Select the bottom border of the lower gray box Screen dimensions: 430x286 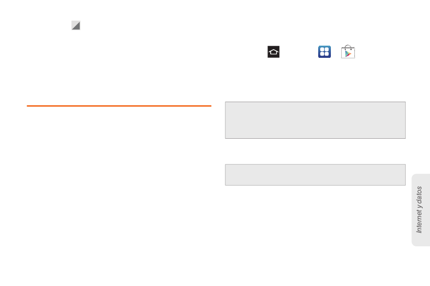[x=315, y=185]
